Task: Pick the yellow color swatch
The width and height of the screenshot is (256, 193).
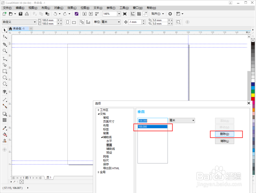Action: [x=253, y=95]
